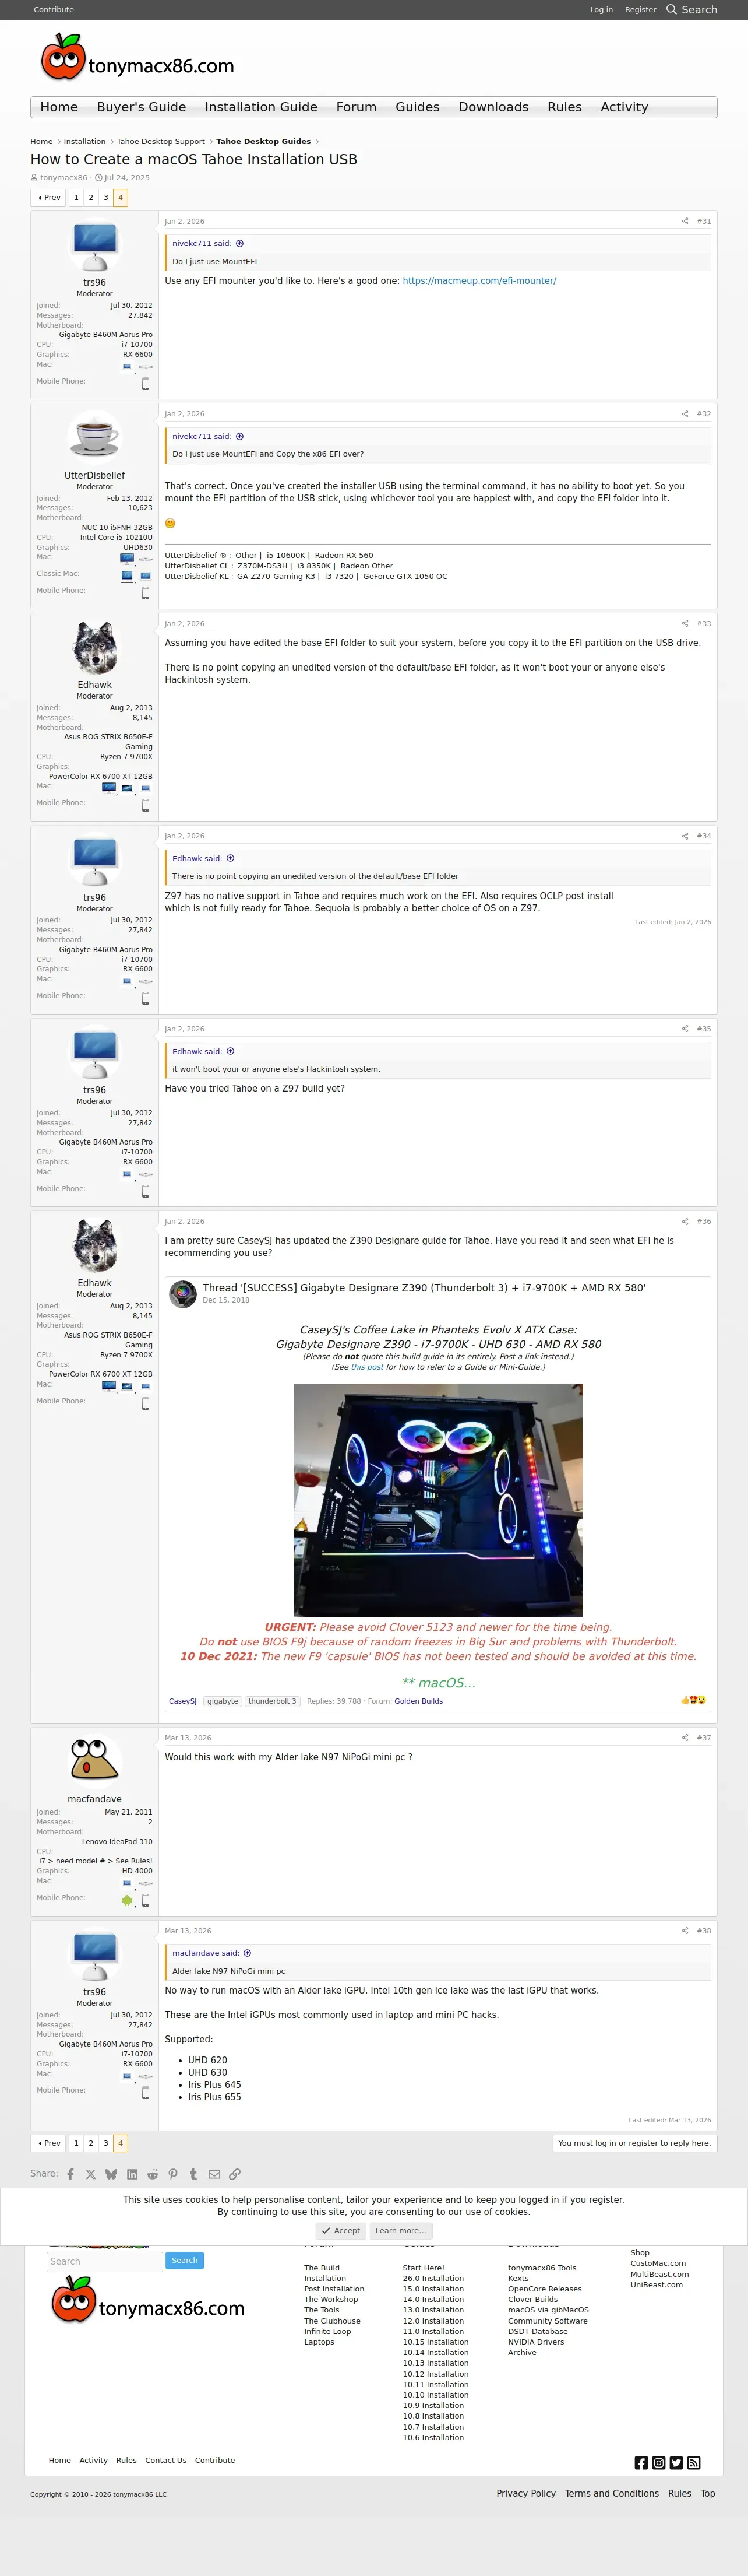Click Learn more in the cookie notice
This screenshot has width=748, height=2576.
point(400,2230)
